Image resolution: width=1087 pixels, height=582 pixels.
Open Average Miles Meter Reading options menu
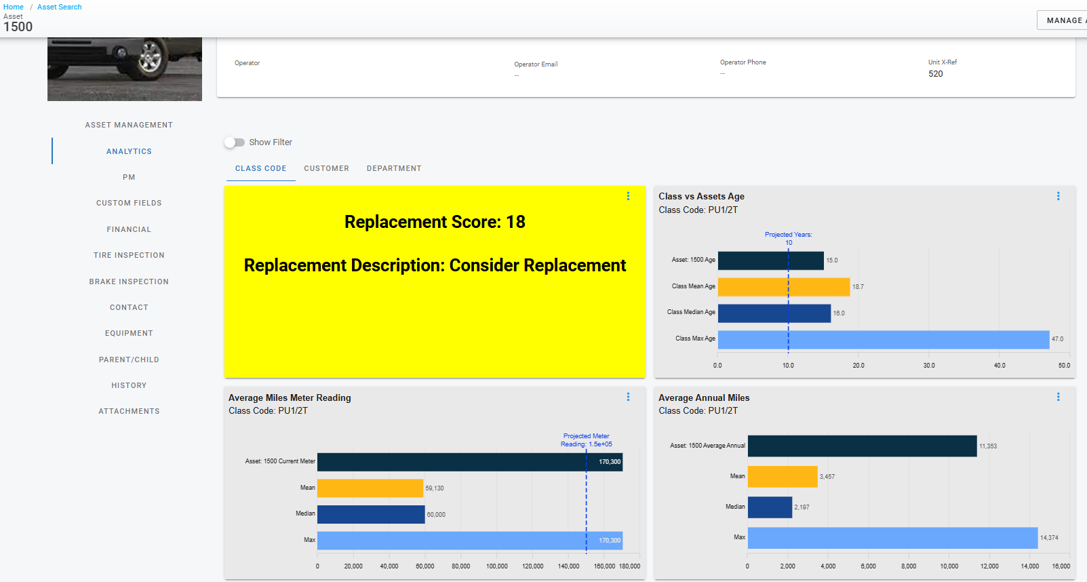pyautogui.click(x=628, y=397)
